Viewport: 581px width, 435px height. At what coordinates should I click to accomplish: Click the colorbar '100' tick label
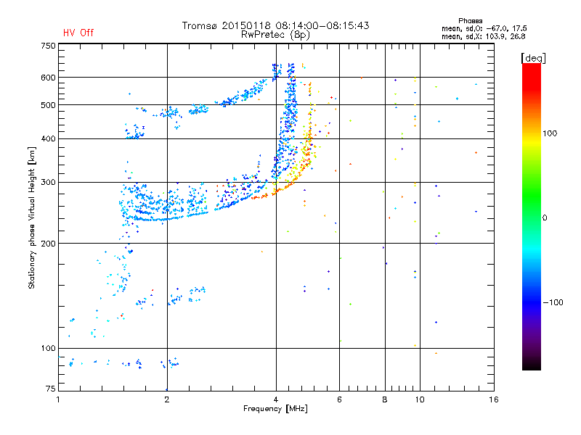click(x=550, y=133)
